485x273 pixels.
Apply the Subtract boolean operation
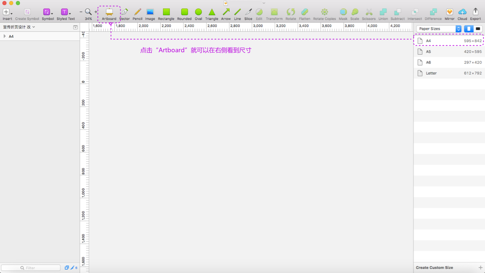tap(398, 14)
